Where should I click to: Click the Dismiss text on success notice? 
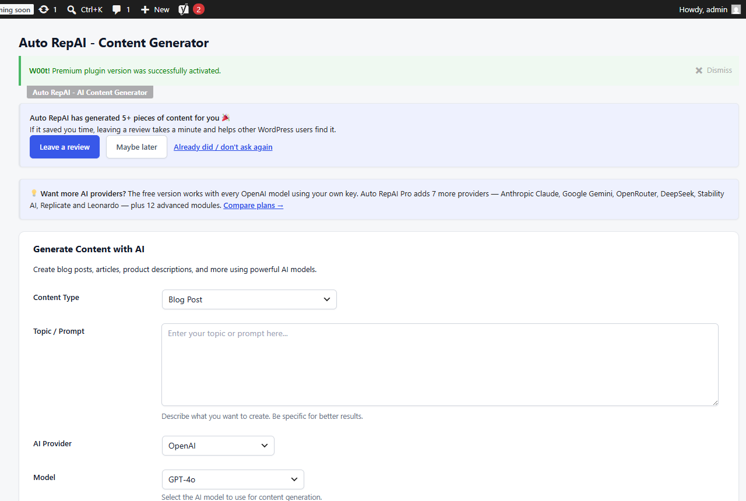(x=719, y=70)
